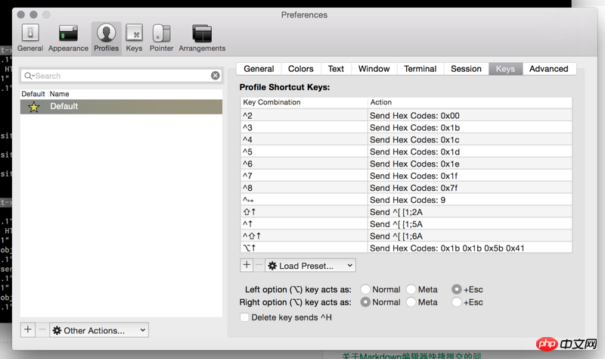The width and height of the screenshot is (605, 359).
Task: Open the Other Actions dropdown menu
Action: [99, 330]
